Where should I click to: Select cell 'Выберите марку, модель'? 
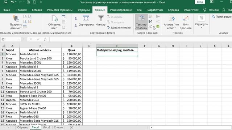coord(117,50)
